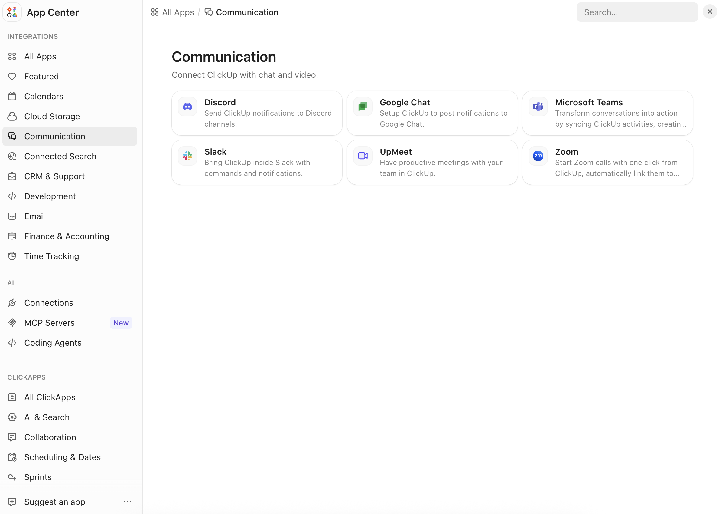
Task: Click the MCP Servers icon
Action: point(12,322)
